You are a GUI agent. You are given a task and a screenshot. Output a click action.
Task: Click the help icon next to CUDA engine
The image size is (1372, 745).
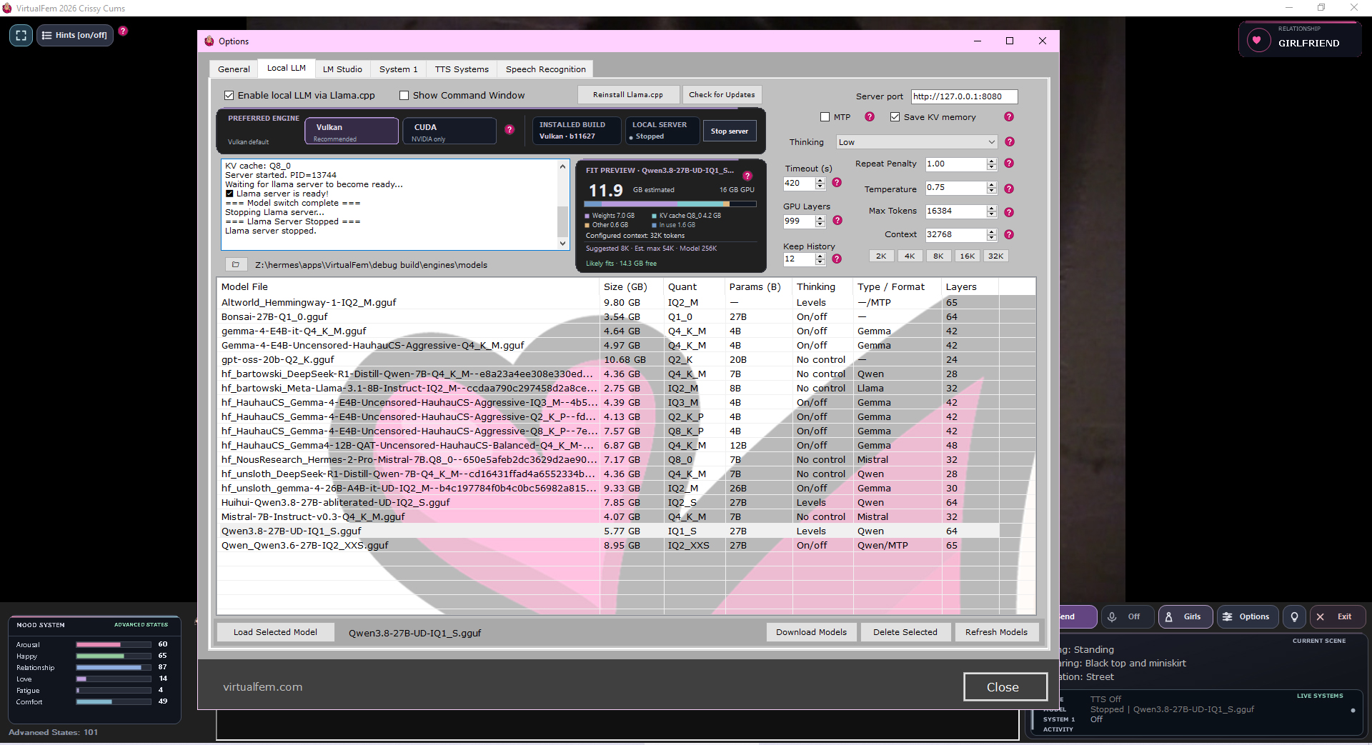(x=509, y=129)
